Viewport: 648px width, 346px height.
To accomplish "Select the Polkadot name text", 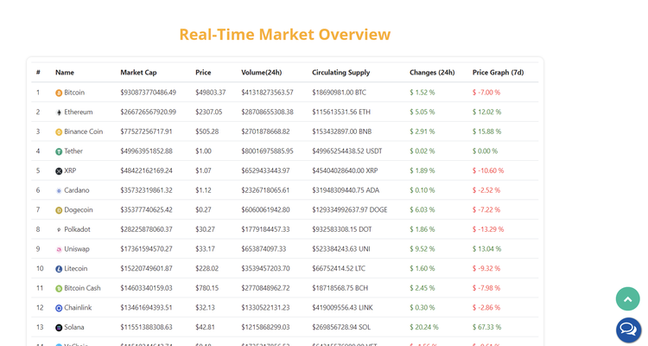I will click(77, 229).
